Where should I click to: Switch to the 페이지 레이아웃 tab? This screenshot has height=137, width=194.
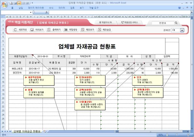(x=36, y=8)
